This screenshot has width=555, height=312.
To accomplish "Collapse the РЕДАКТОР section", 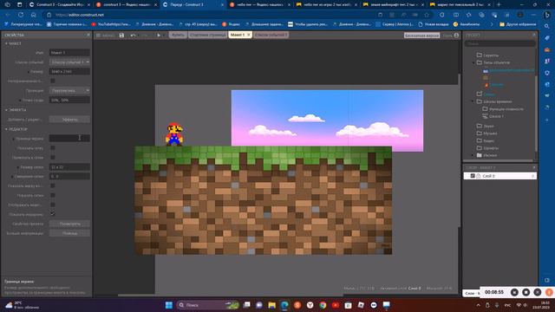I will pos(6,129).
